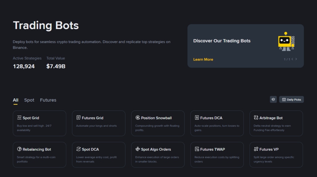This screenshot has height=177, width=317.
Task: Open the Arbitrage Bot card title
Action: click(x=271, y=118)
